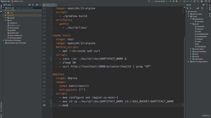Expand Run Configurations in Gradle

tap(189, 62)
